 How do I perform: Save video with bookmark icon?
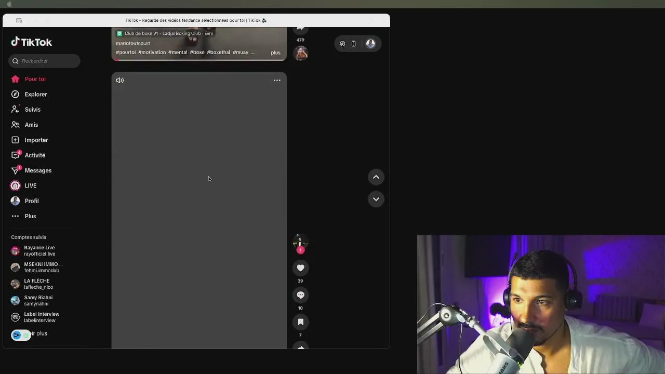tap(300, 322)
